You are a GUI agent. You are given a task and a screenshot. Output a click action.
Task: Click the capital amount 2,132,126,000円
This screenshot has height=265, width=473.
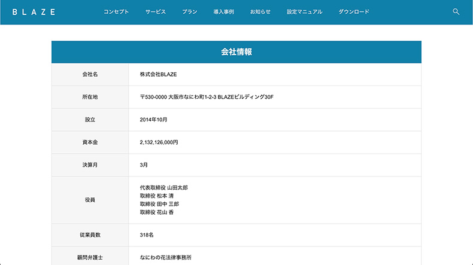point(159,142)
